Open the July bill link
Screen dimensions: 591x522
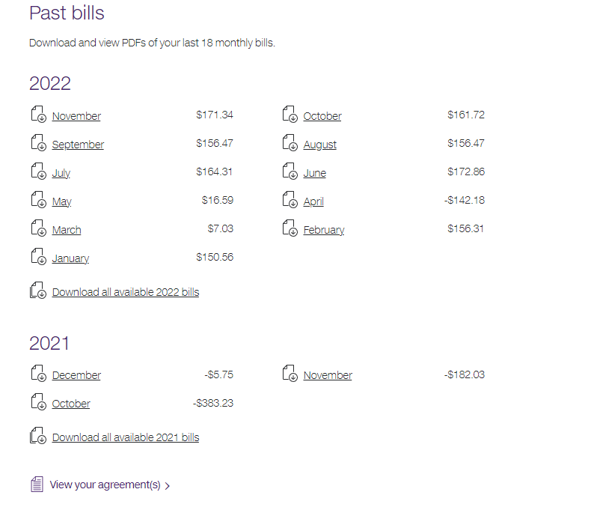tap(61, 173)
